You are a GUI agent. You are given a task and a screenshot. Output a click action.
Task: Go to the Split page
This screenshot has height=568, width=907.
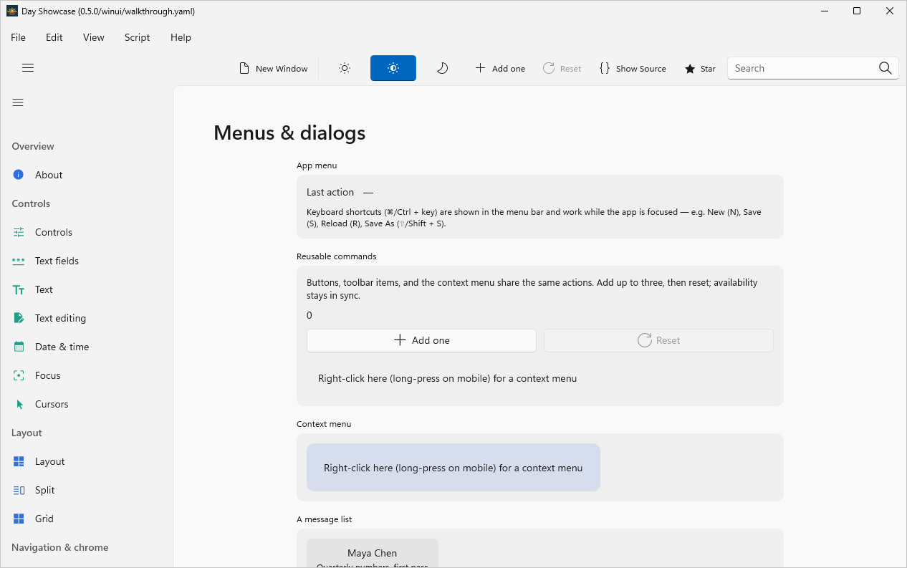coord(86,490)
